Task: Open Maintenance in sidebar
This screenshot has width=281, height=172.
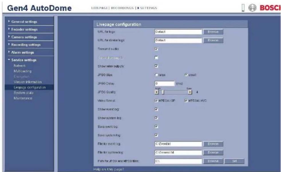Action: coord(23,98)
